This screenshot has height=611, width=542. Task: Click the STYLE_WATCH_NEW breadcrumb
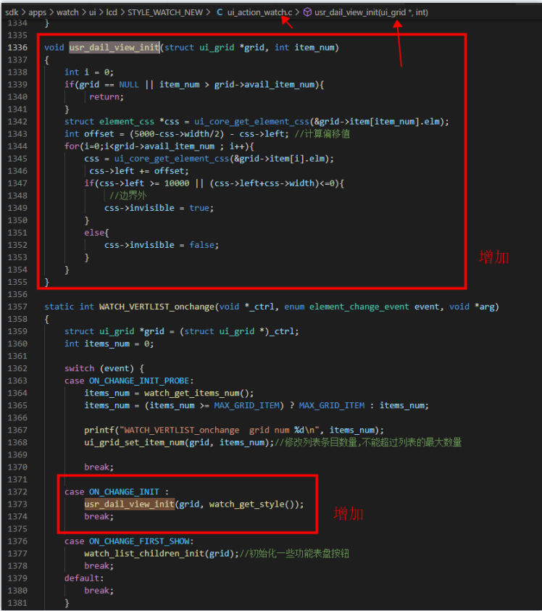(164, 12)
